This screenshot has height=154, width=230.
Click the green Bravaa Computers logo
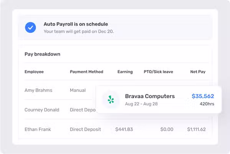(111, 100)
